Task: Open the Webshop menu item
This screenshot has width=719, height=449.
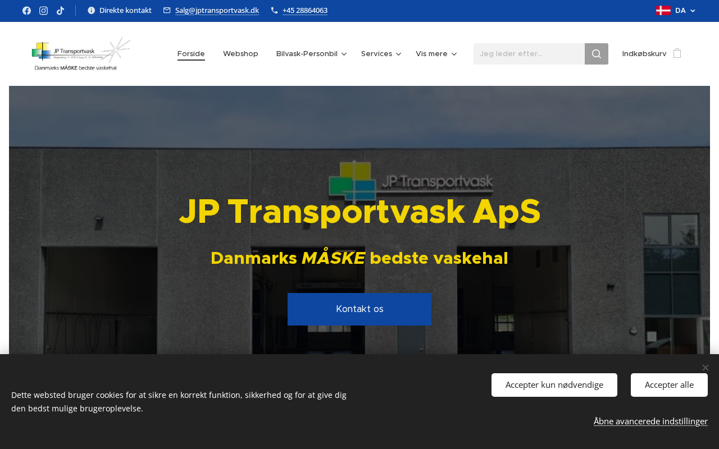Action: [240, 54]
